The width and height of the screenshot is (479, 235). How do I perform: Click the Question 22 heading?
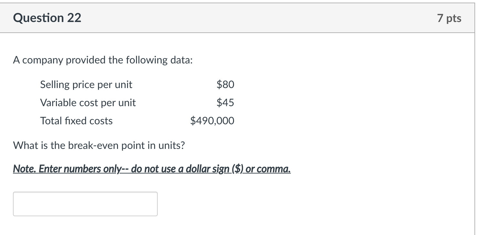point(47,18)
